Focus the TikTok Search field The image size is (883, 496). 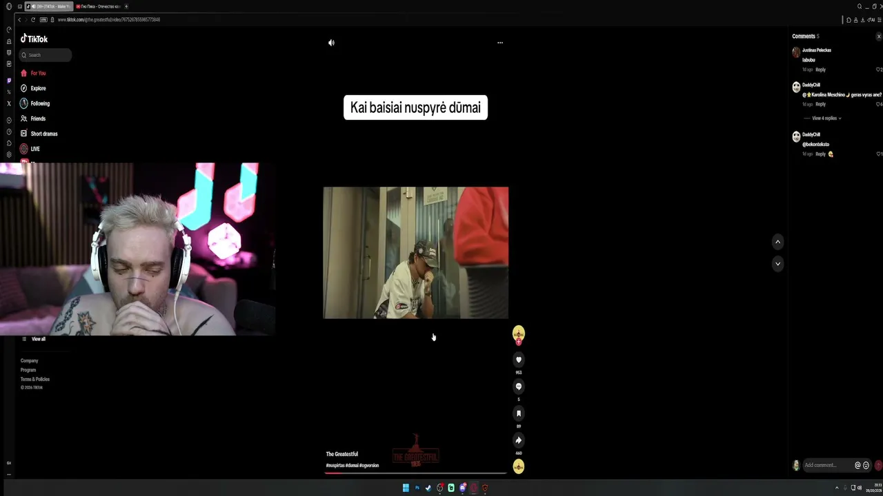tap(46, 55)
